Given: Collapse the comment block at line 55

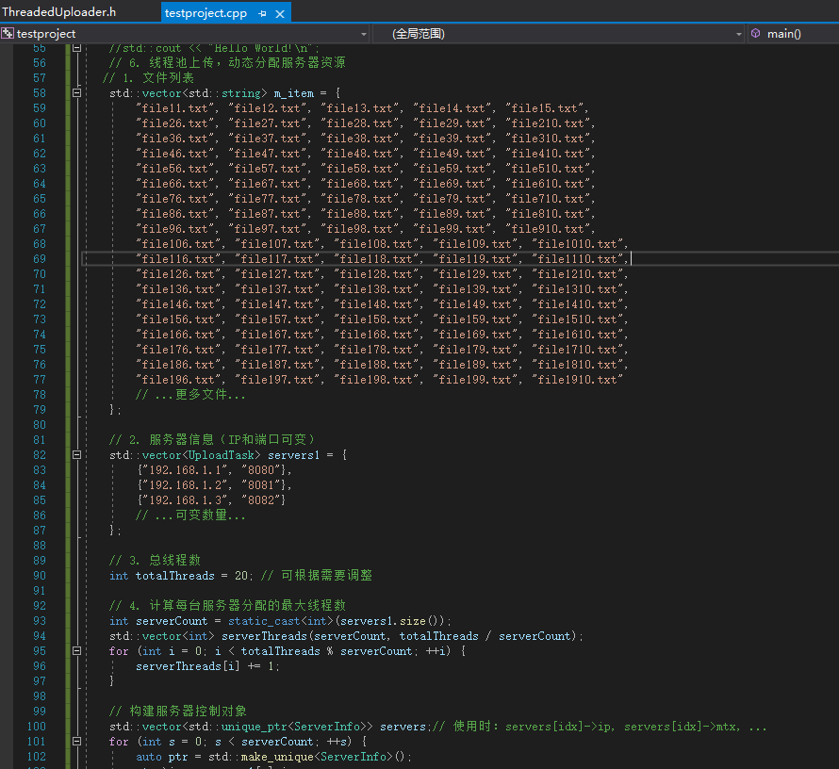Looking at the screenshot, I should click(76, 48).
